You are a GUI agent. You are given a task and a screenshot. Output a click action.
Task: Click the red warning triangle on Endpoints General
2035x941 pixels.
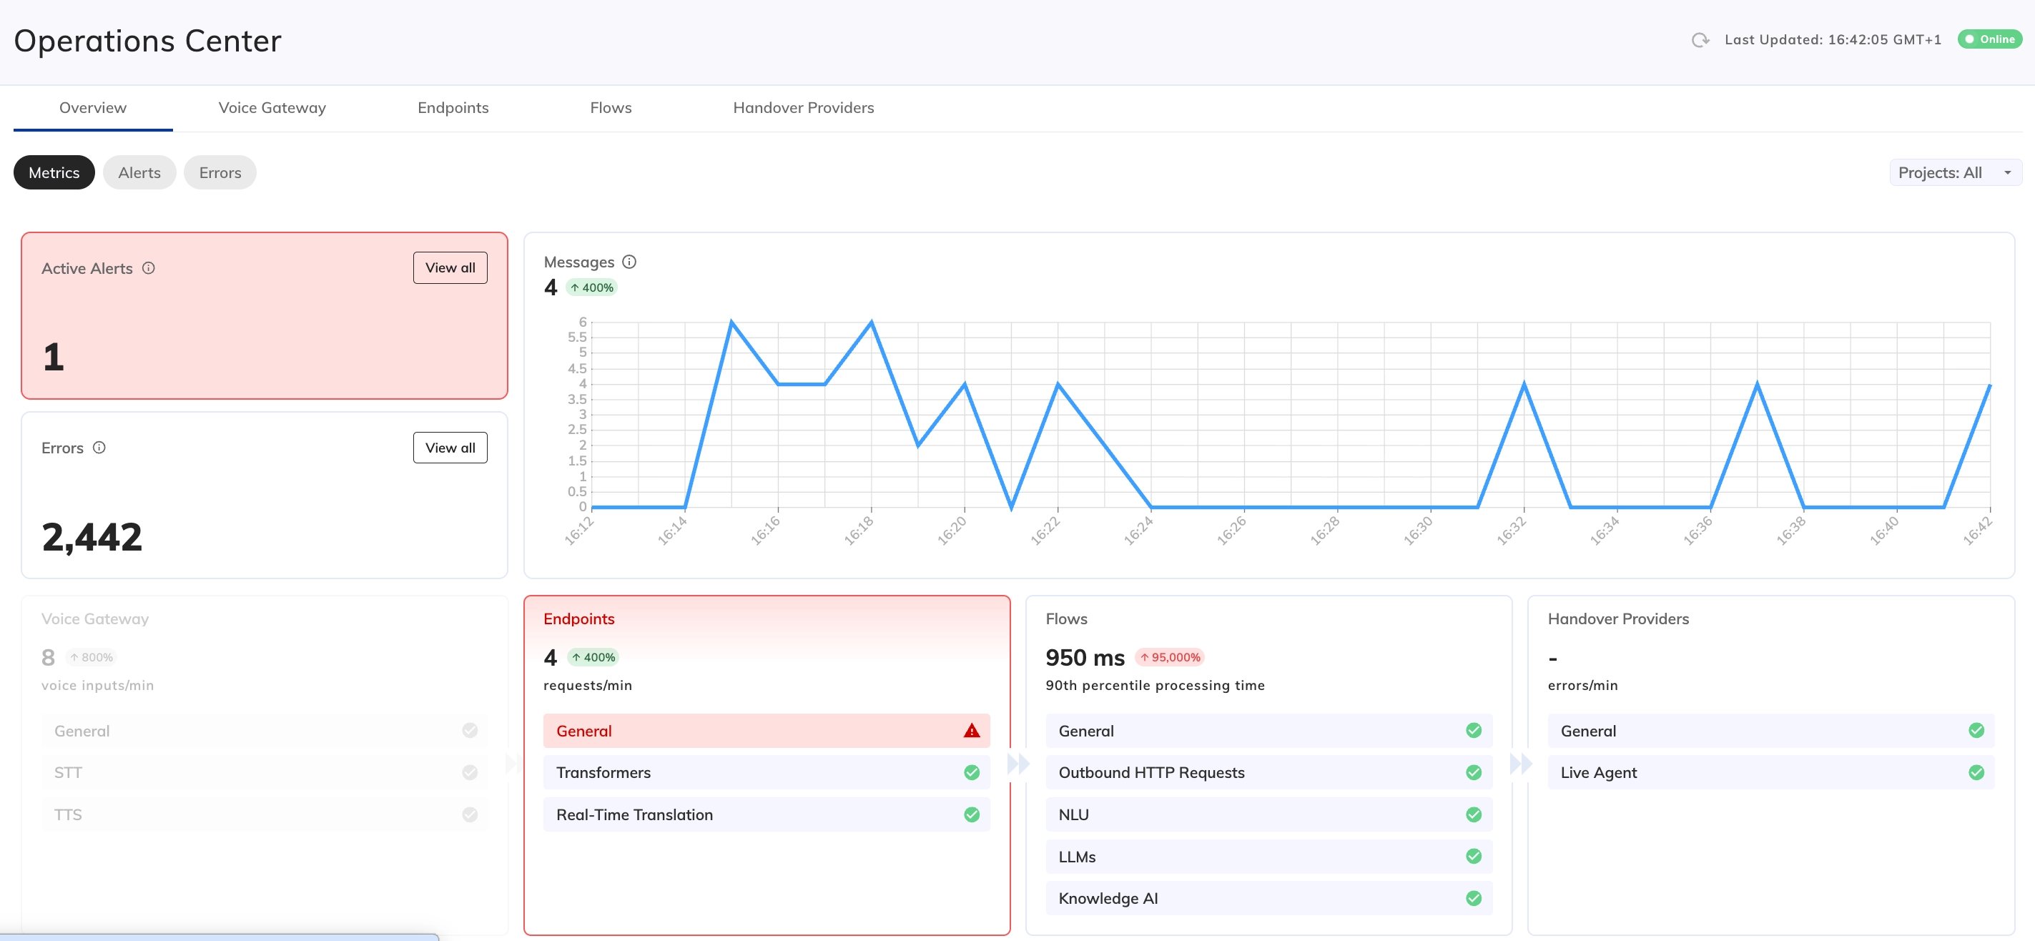tap(971, 731)
